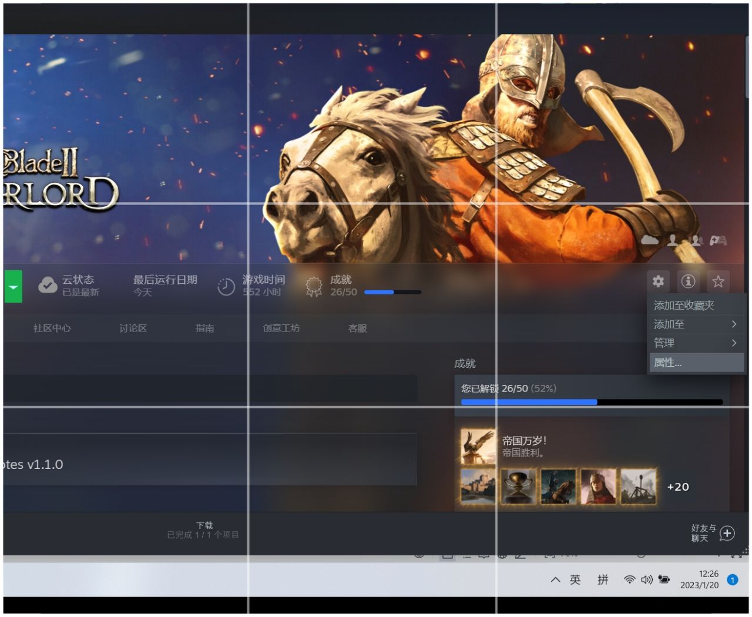Click the Wi-Fi icon in the taskbar

pyautogui.click(x=629, y=580)
